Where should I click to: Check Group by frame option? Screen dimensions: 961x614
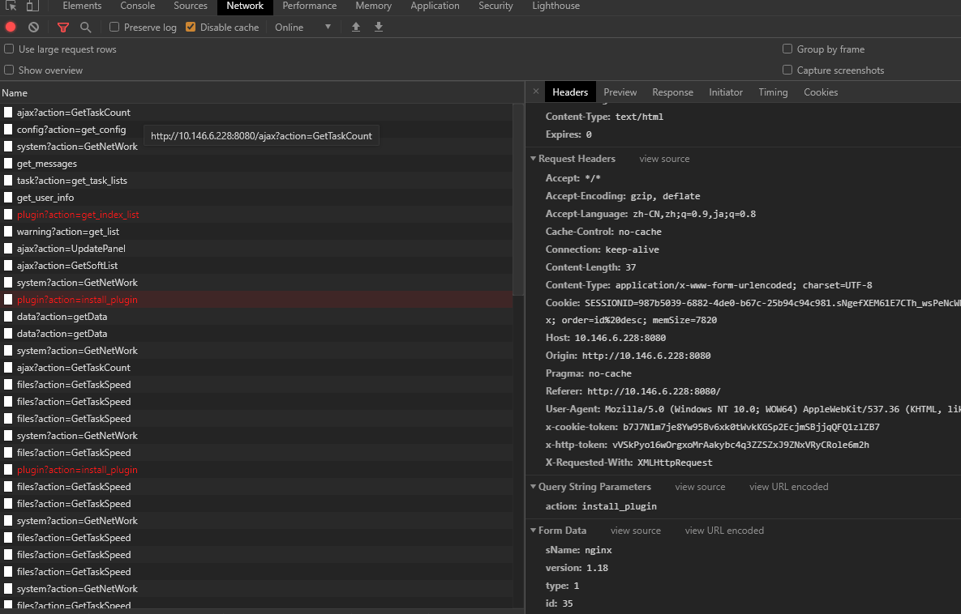(x=787, y=49)
